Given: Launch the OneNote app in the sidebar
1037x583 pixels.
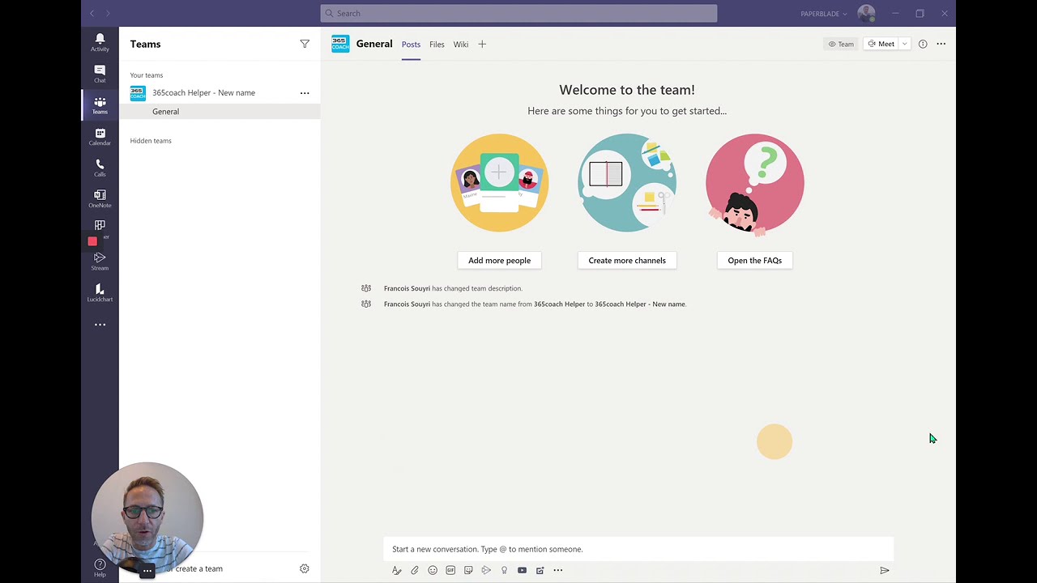Looking at the screenshot, I should [x=100, y=198].
